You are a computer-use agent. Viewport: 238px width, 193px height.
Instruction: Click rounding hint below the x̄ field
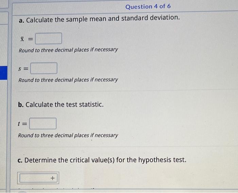(68, 50)
